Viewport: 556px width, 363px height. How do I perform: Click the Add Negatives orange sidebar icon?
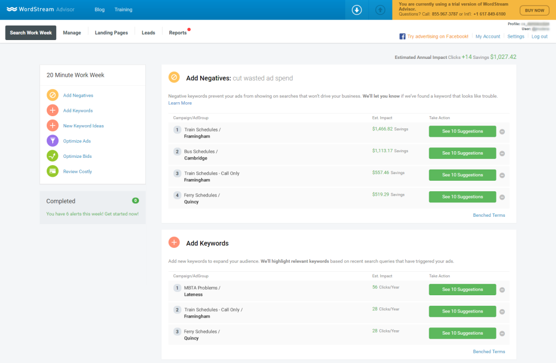(52, 96)
